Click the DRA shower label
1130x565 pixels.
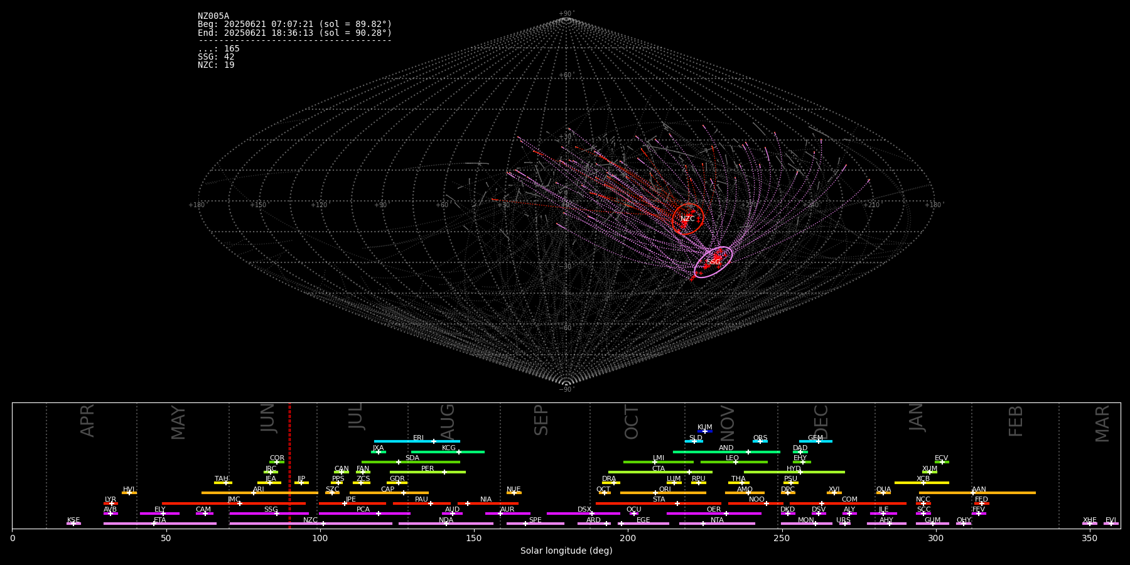[x=609, y=479]
